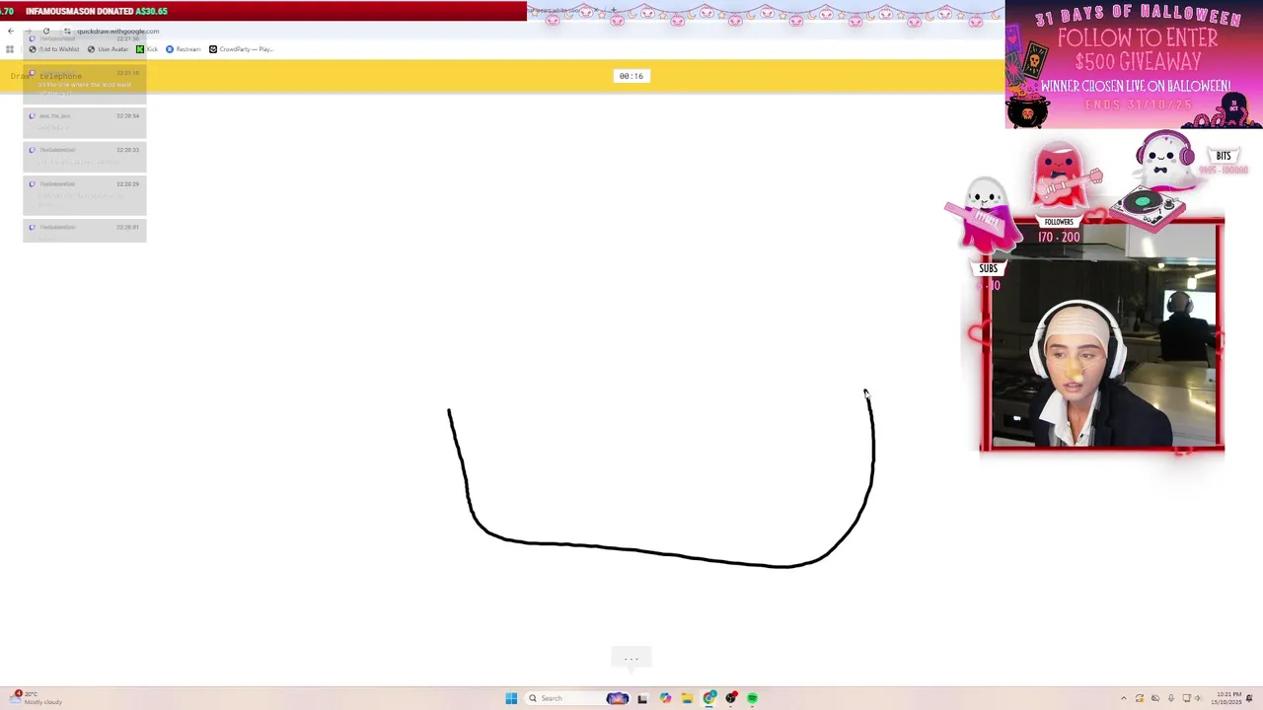Open the Windows Start menu
Image resolution: width=1263 pixels, height=710 pixels.
pos(511,698)
